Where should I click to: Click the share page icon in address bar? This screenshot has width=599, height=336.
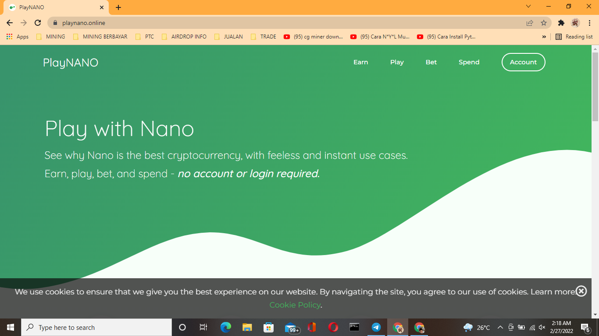pyautogui.click(x=530, y=23)
